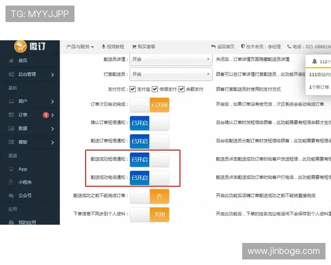Screen dimensions: 331x265
Task: Disable 配送成功电话通知 switch
Action: point(150,178)
